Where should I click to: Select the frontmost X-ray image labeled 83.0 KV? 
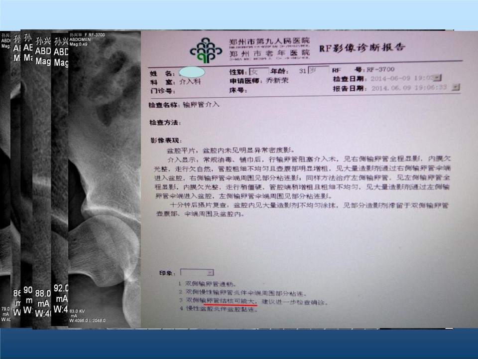(105, 179)
